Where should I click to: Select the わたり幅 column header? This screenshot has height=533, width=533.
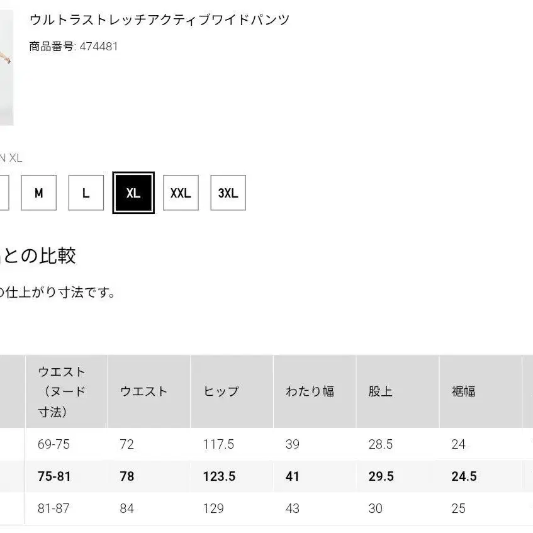(310, 391)
